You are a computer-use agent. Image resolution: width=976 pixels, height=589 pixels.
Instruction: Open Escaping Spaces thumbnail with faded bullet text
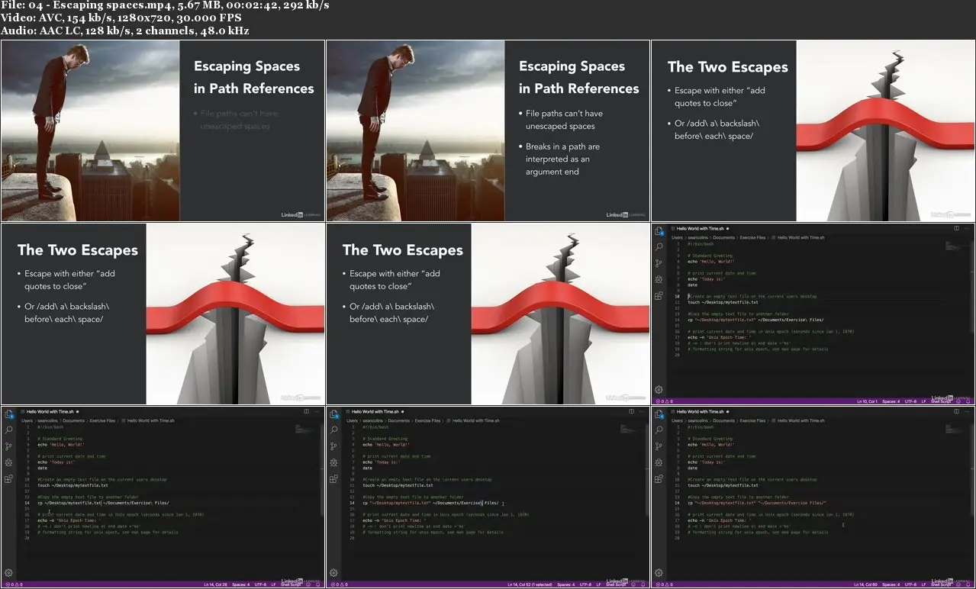[163, 130]
